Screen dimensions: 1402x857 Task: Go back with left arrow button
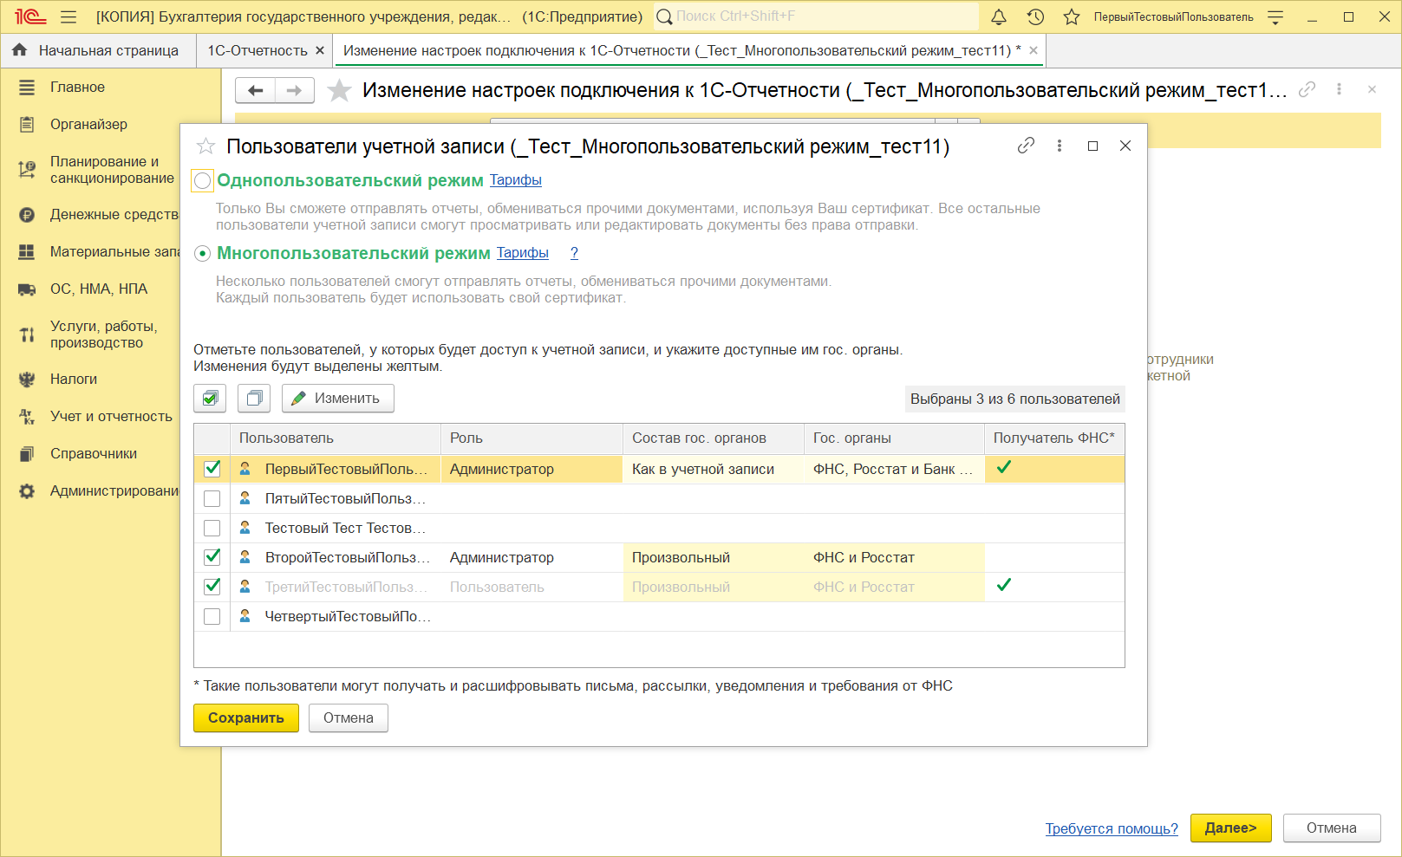click(x=255, y=90)
